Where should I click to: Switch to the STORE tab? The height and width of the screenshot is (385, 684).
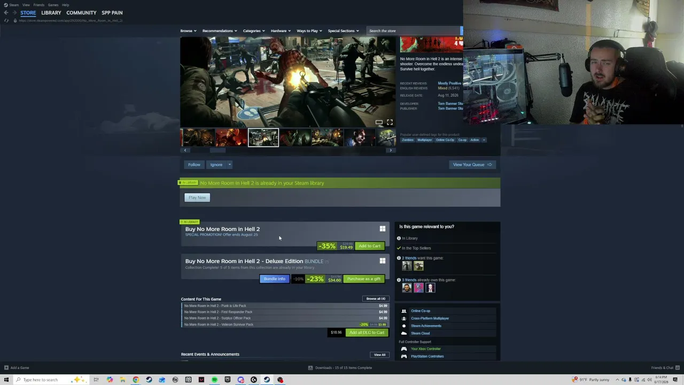(x=28, y=13)
